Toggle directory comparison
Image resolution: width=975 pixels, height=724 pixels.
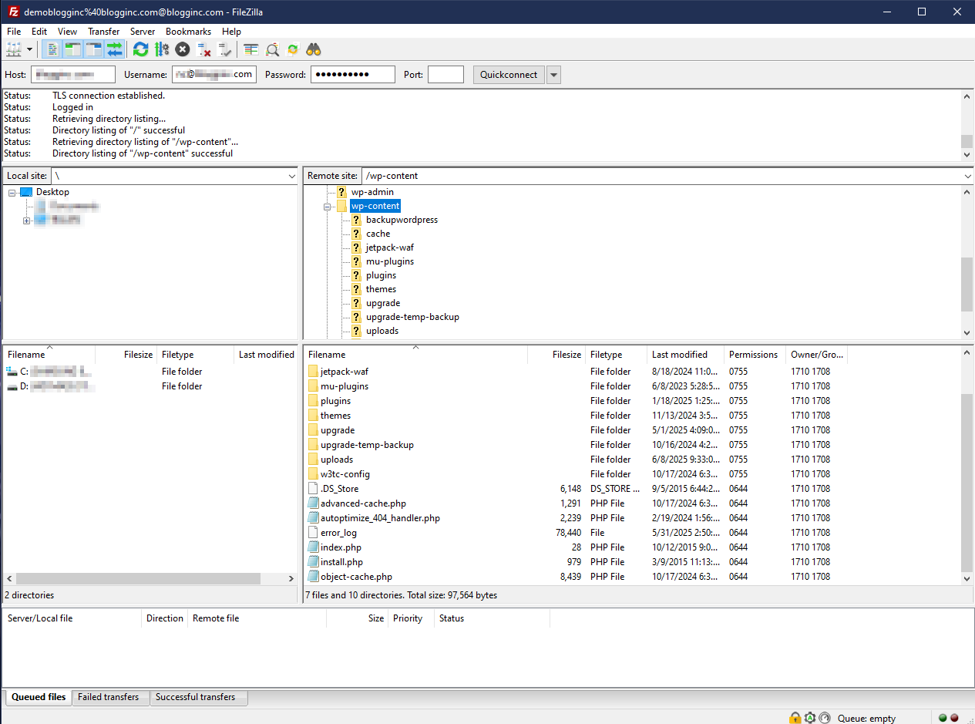(x=272, y=49)
